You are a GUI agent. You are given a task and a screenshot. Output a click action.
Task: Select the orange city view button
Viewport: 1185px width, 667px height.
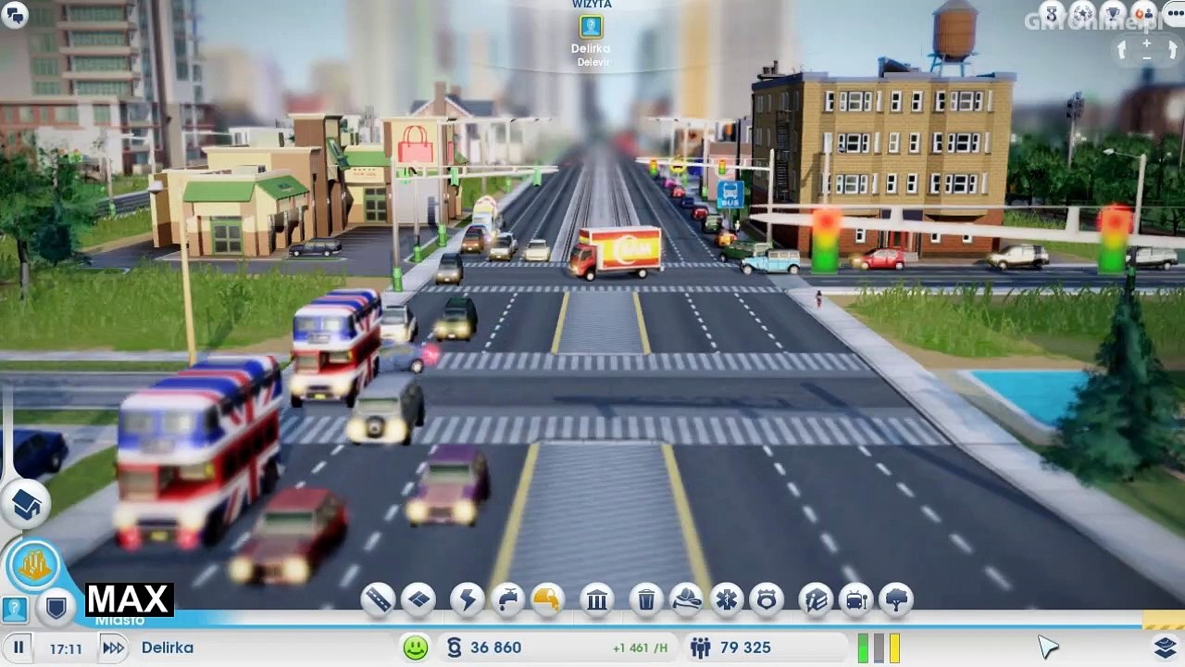35,565
